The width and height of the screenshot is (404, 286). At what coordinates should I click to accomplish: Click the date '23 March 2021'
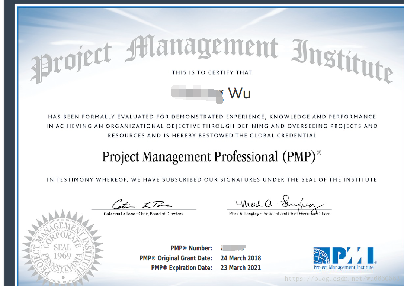click(x=241, y=268)
